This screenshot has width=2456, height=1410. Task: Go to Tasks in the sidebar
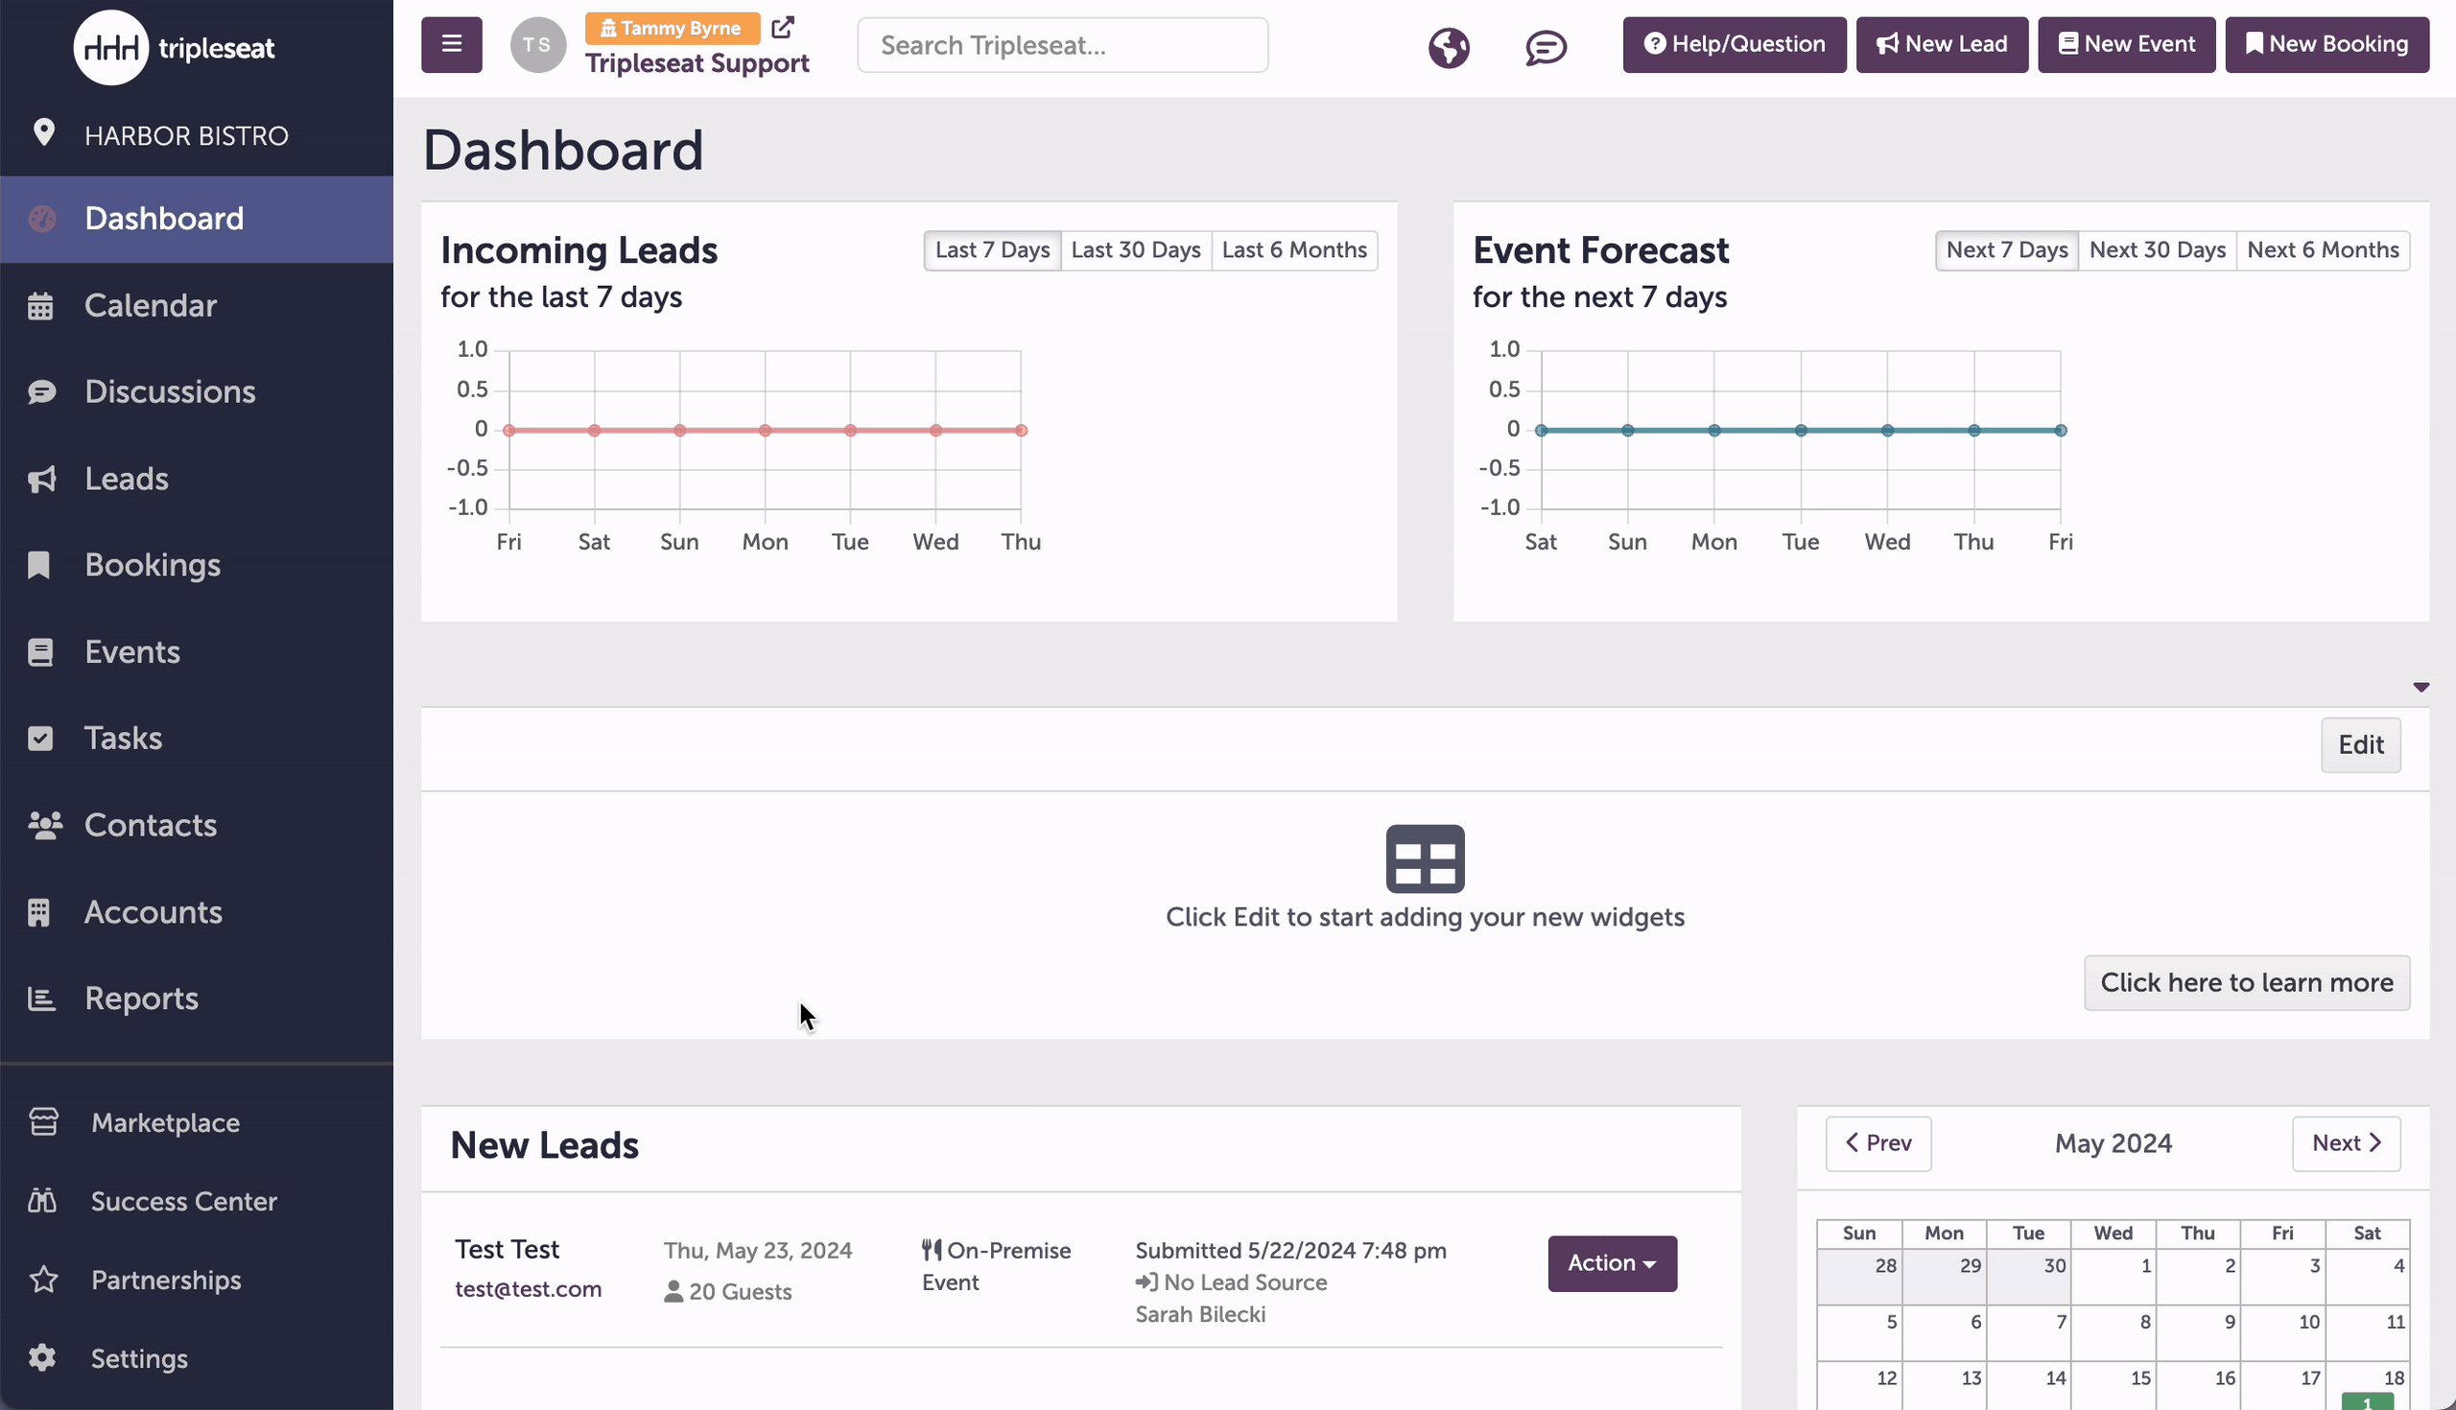pos(123,739)
